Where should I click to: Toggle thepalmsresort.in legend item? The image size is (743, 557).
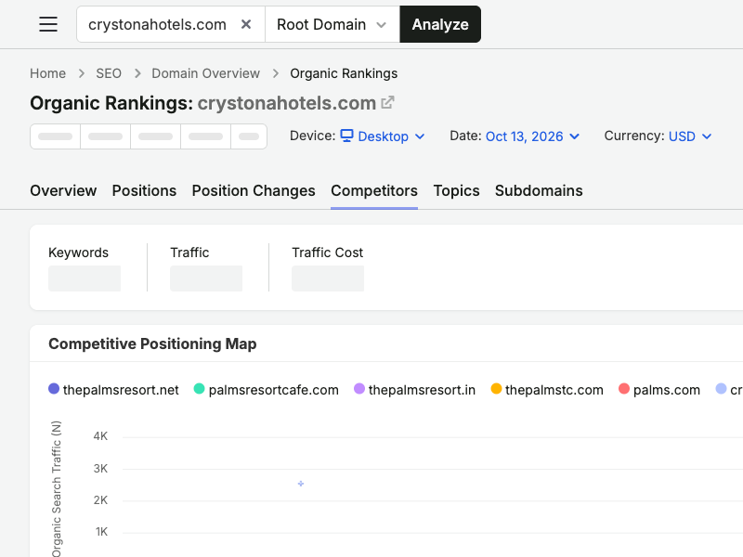pos(414,390)
